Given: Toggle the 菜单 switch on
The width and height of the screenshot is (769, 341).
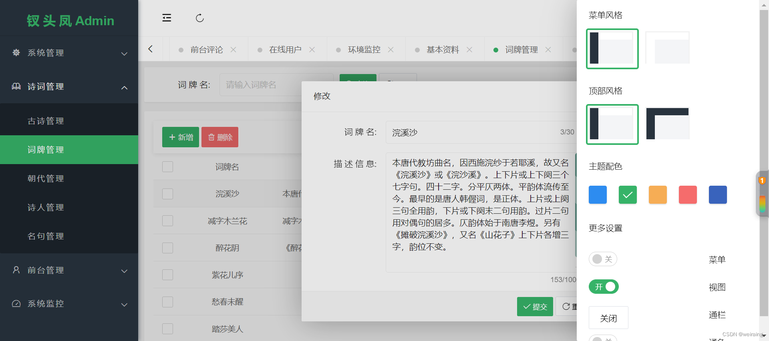Looking at the screenshot, I should coord(603,259).
